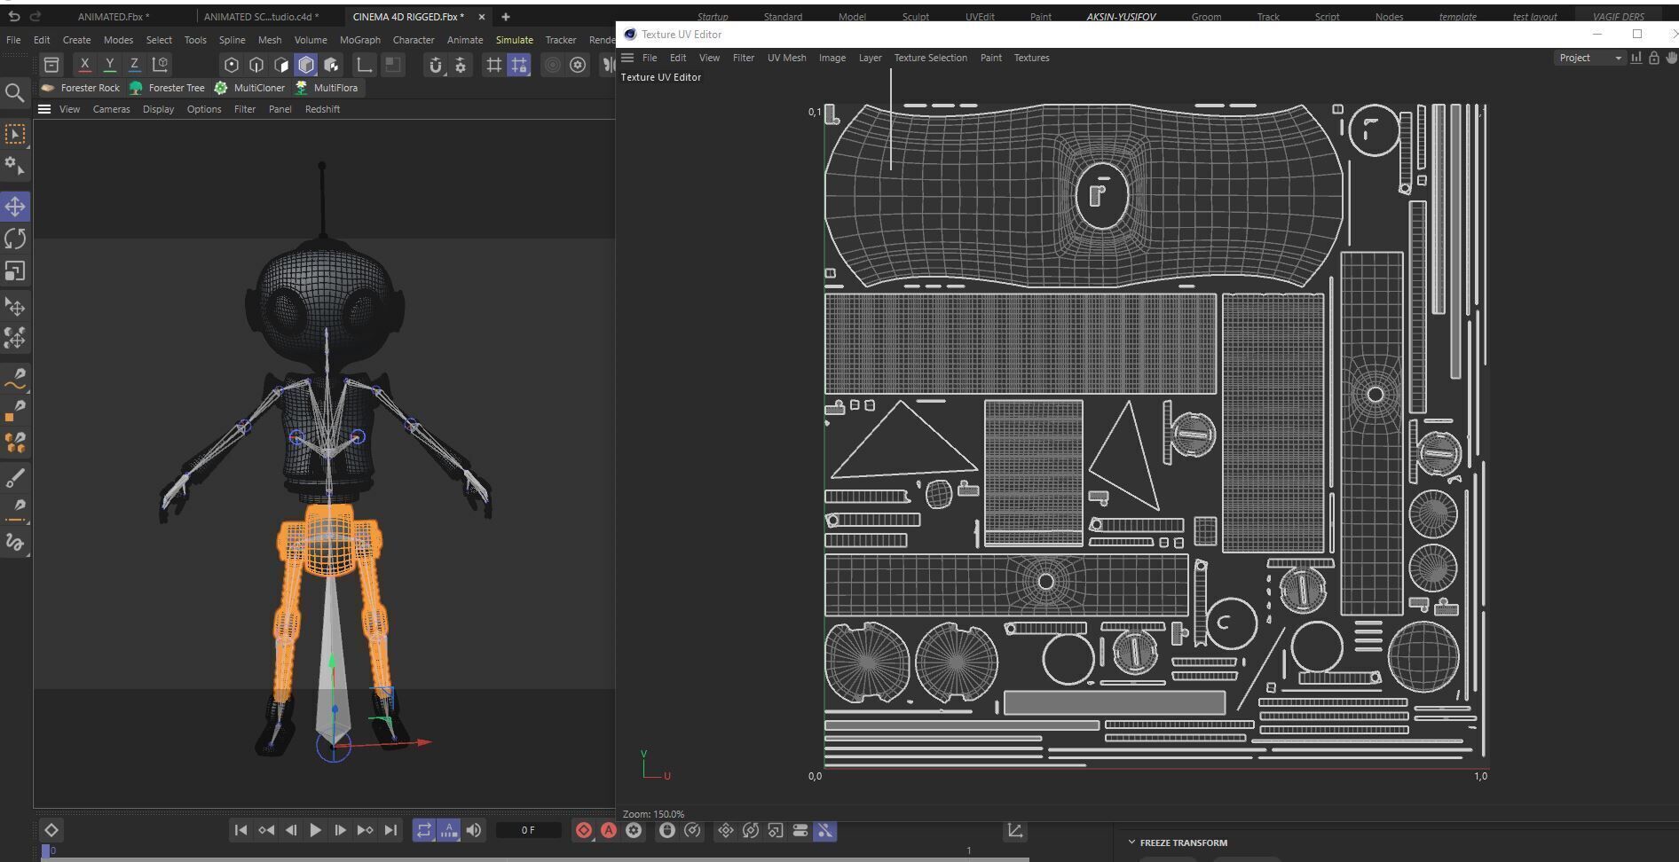1679x862 pixels.
Task: Open the viewport Redshift menu
Action: tap(322, 109)
